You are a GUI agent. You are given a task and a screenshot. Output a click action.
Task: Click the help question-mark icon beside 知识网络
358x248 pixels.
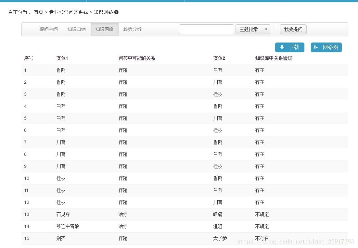116,12
